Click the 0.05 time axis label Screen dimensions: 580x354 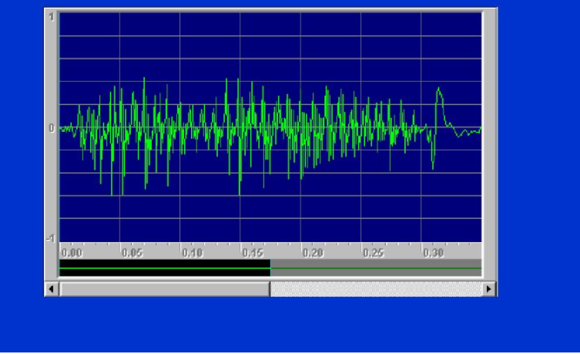[x=132, y=253]
